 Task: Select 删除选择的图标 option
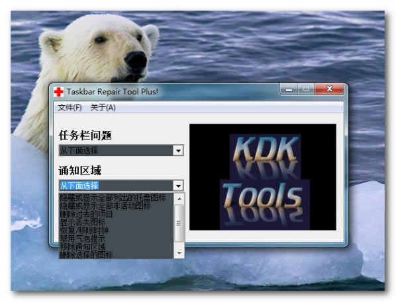click(116, 254)
